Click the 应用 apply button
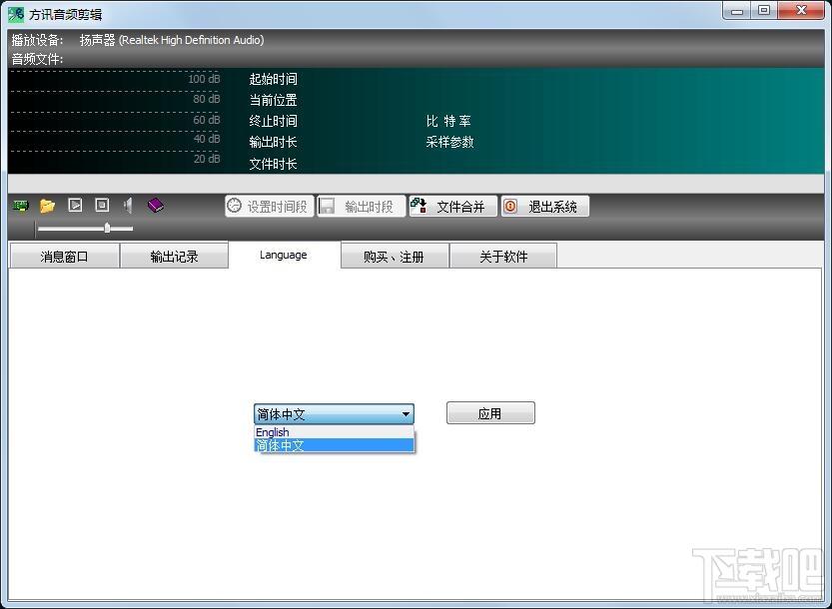832x609 pixels. [490, 413]
